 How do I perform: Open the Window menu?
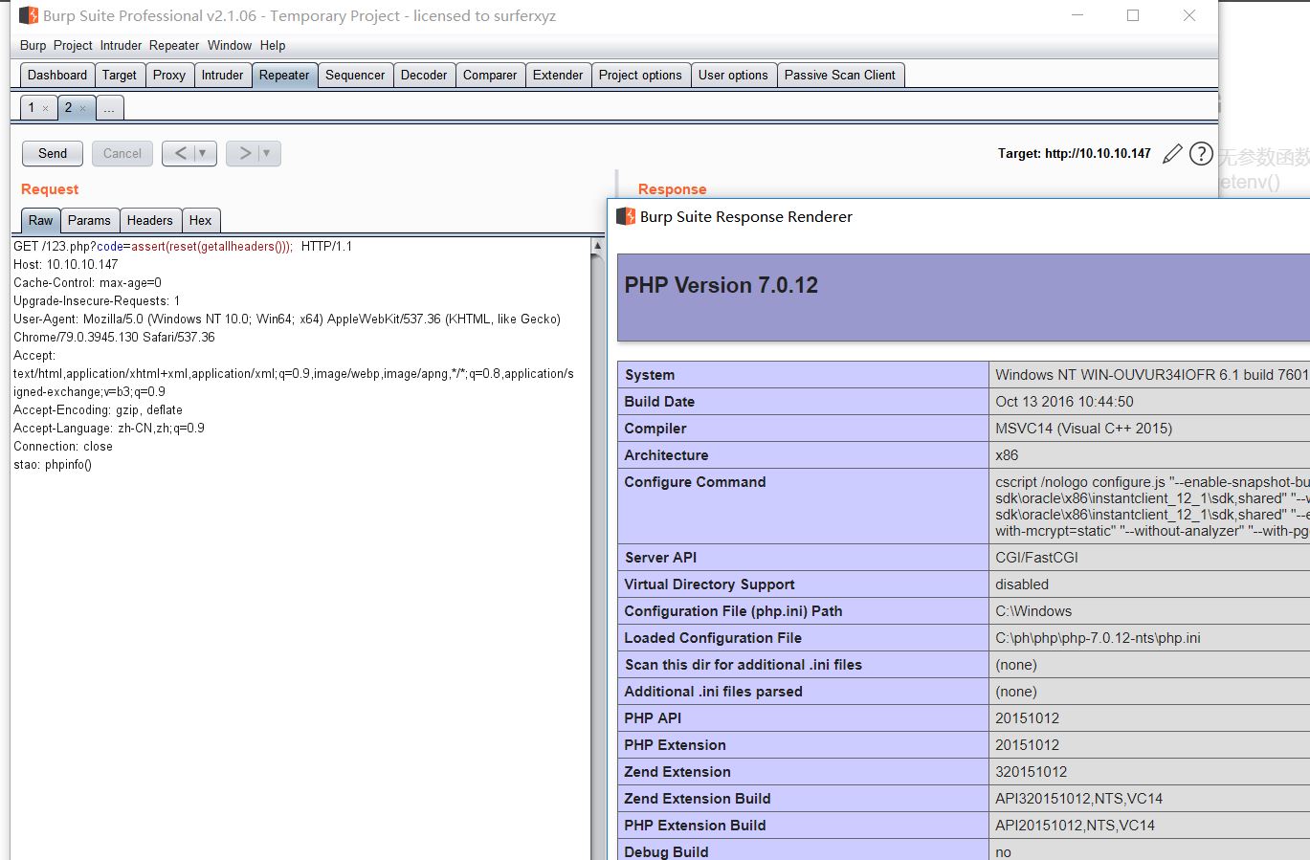(x=230, y=45)
